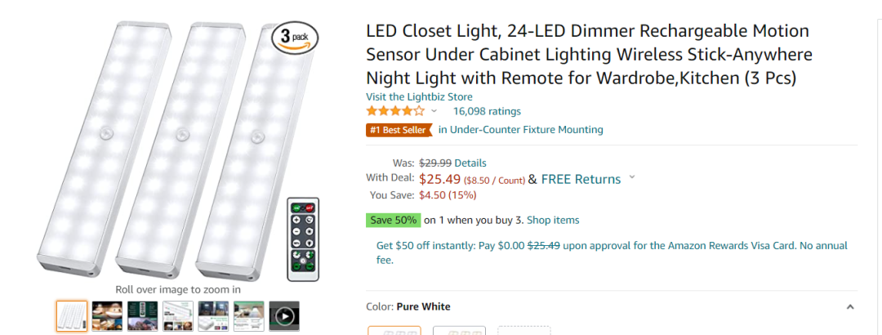Open the 16,098 ratings link
The width and height of the screenshot is (882, 335).
[x=487, y=111]
